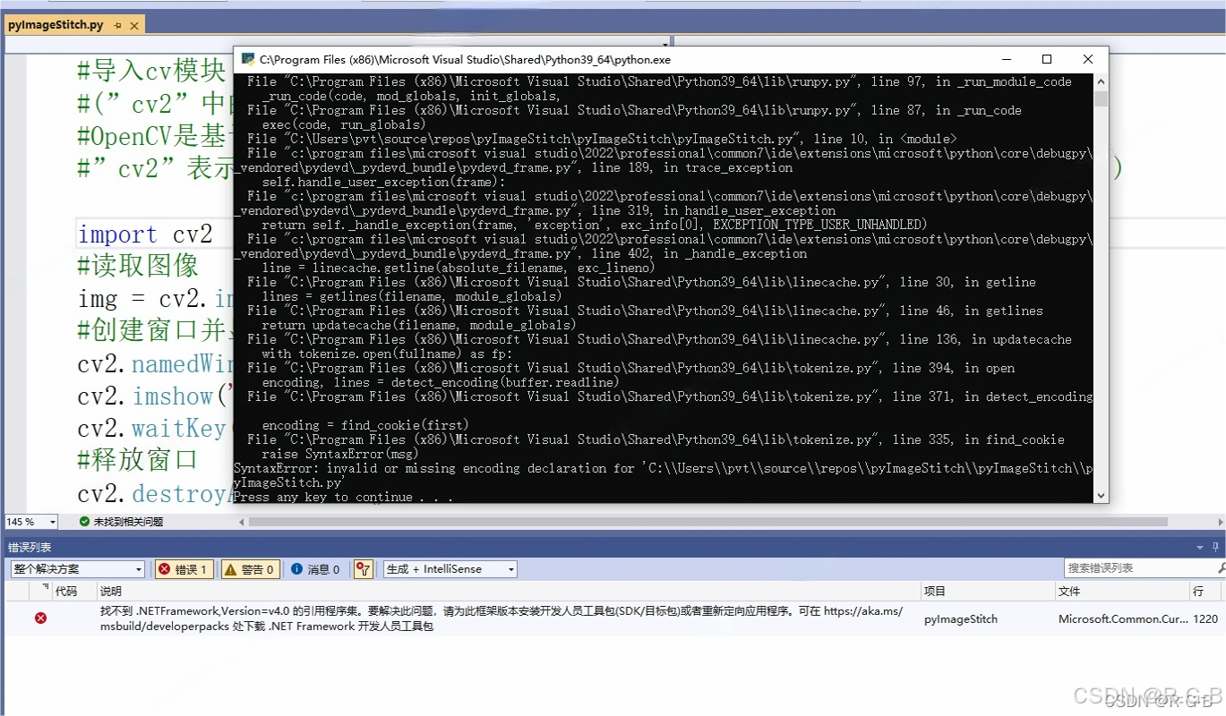This screenshot has height=716, width=1226.
Task: Toggle the 消息 0 messages filter
Action: (x=315, y=569)
